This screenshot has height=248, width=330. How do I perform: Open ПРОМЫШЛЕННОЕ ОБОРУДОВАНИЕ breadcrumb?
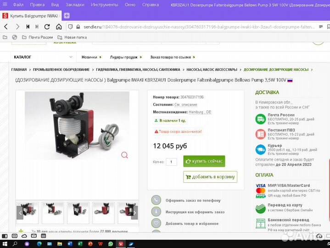[x=61, y=69]
